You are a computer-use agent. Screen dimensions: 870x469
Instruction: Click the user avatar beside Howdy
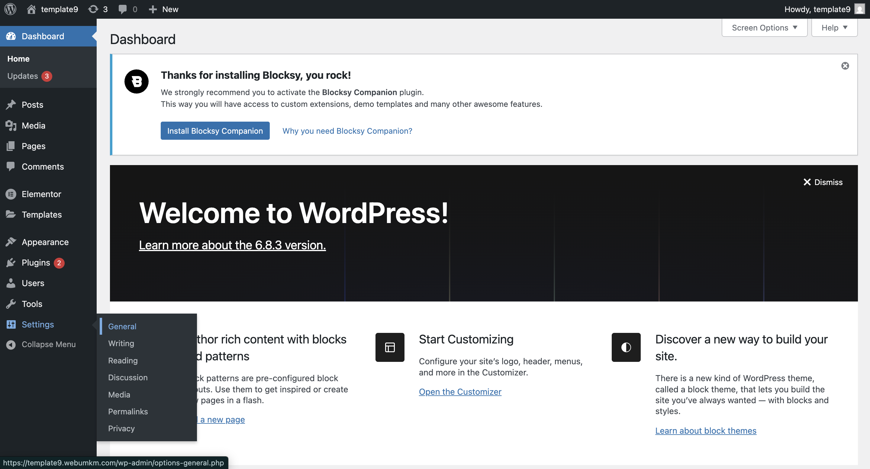click(x=859, y=9)
